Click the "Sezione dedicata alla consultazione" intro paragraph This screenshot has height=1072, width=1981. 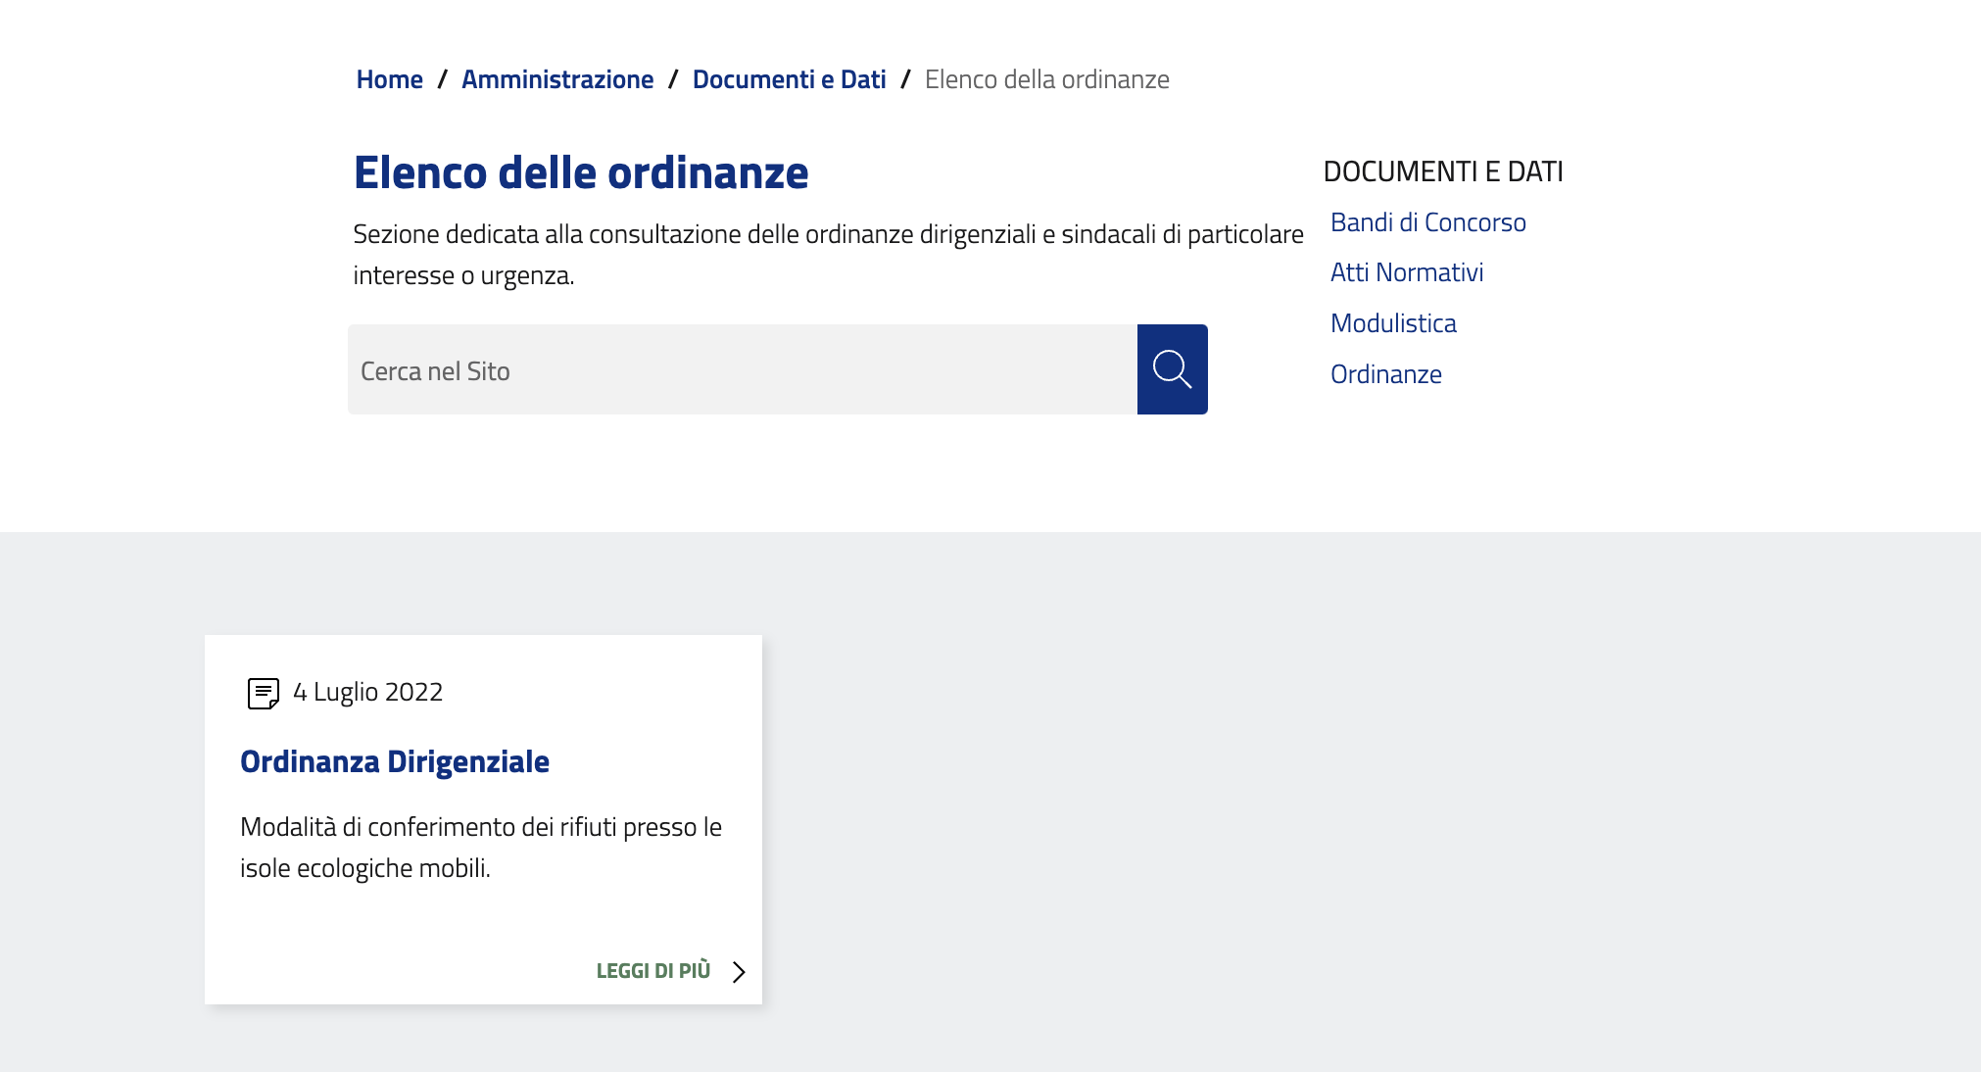827,255
